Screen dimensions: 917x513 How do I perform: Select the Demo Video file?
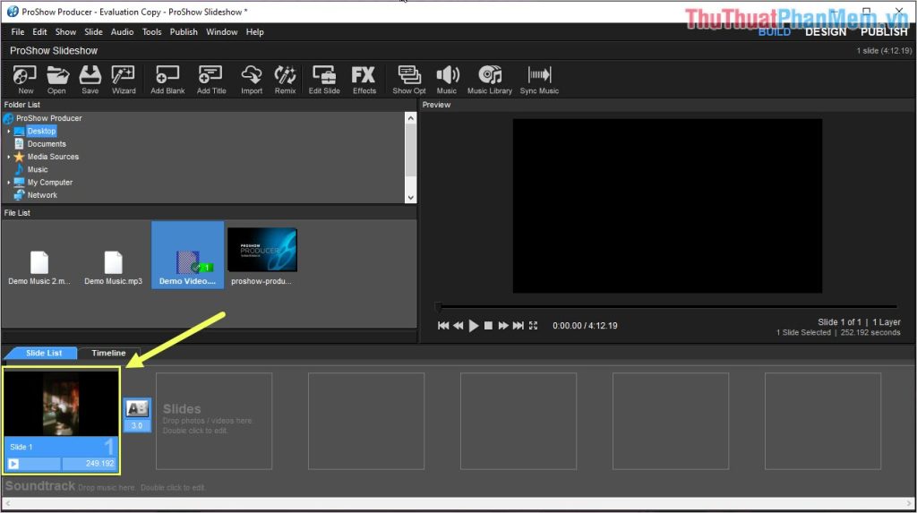(x=187, y=255)
